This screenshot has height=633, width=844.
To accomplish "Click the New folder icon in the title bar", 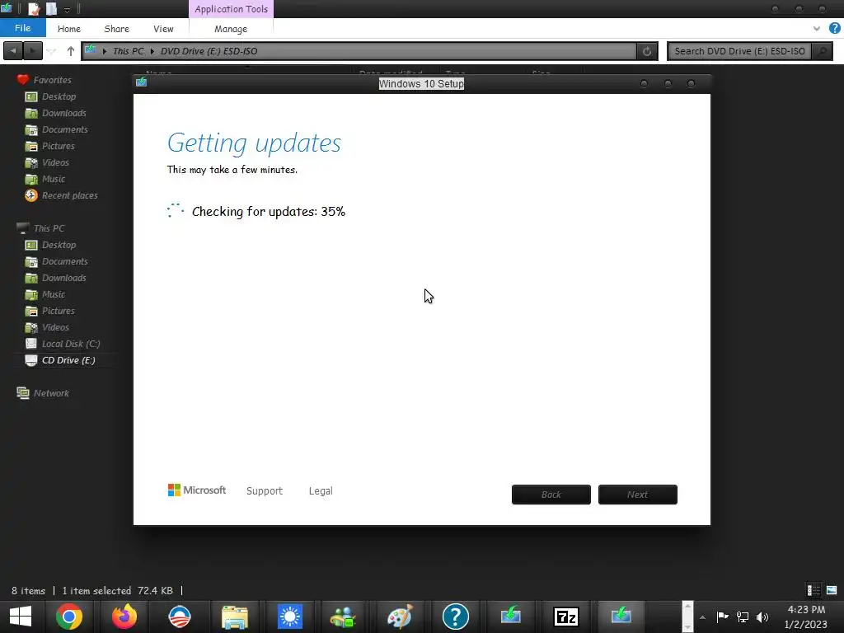I will [52, 8].
